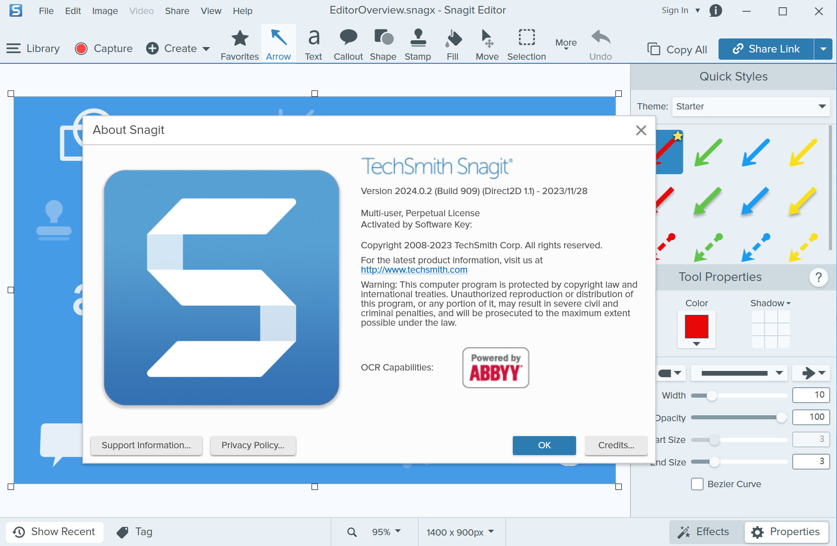
Task: Click the Tag icon in the status bar
Action: 123,532
